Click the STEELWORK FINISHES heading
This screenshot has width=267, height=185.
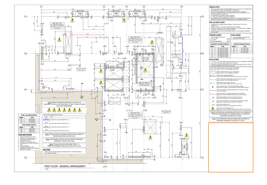pos(25,135)
